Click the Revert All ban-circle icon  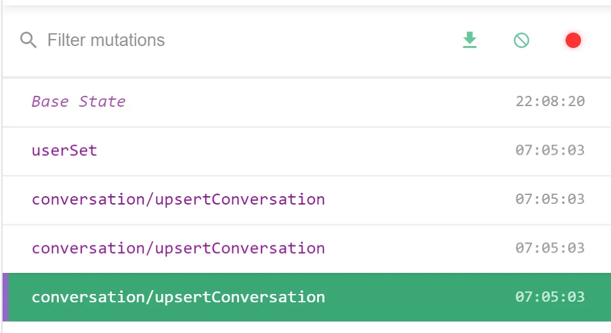coord(522,41)
